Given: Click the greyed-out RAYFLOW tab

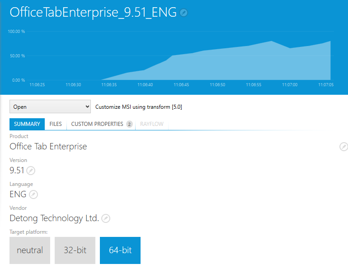Looking at the screenshot, I should pos(152,124).
